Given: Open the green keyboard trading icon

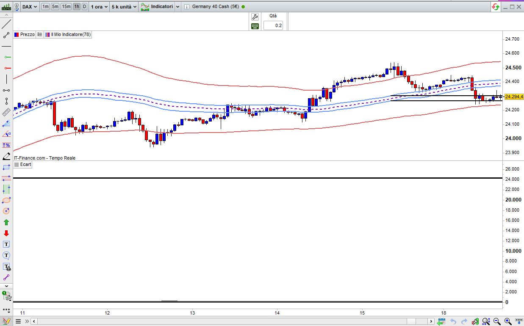Looking at the screenshot, I should point(255,26).
